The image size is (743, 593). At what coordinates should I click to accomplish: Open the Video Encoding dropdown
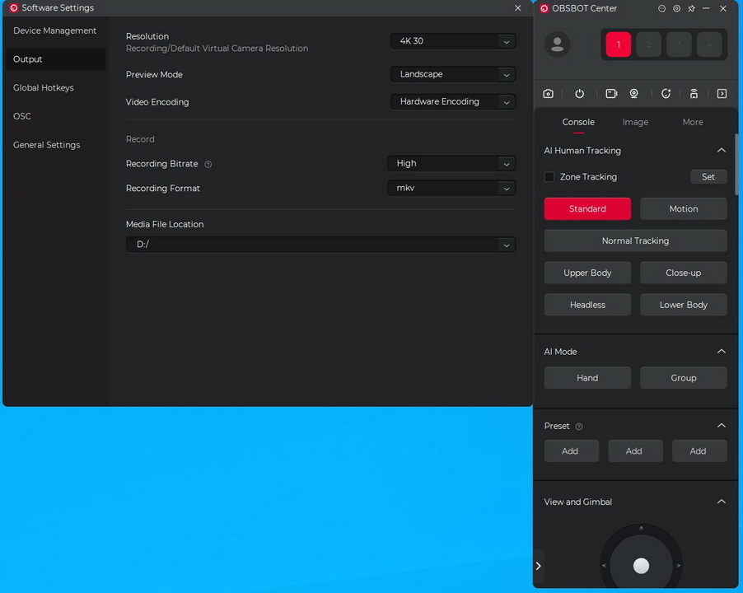coord(453,102)
